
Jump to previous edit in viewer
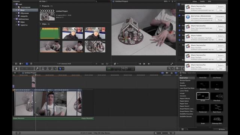click(140, 64)
